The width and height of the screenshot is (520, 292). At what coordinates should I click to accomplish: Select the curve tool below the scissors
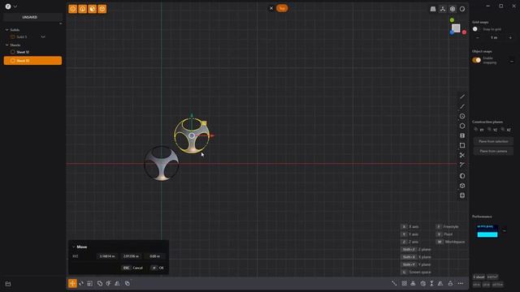coord(462,165)
